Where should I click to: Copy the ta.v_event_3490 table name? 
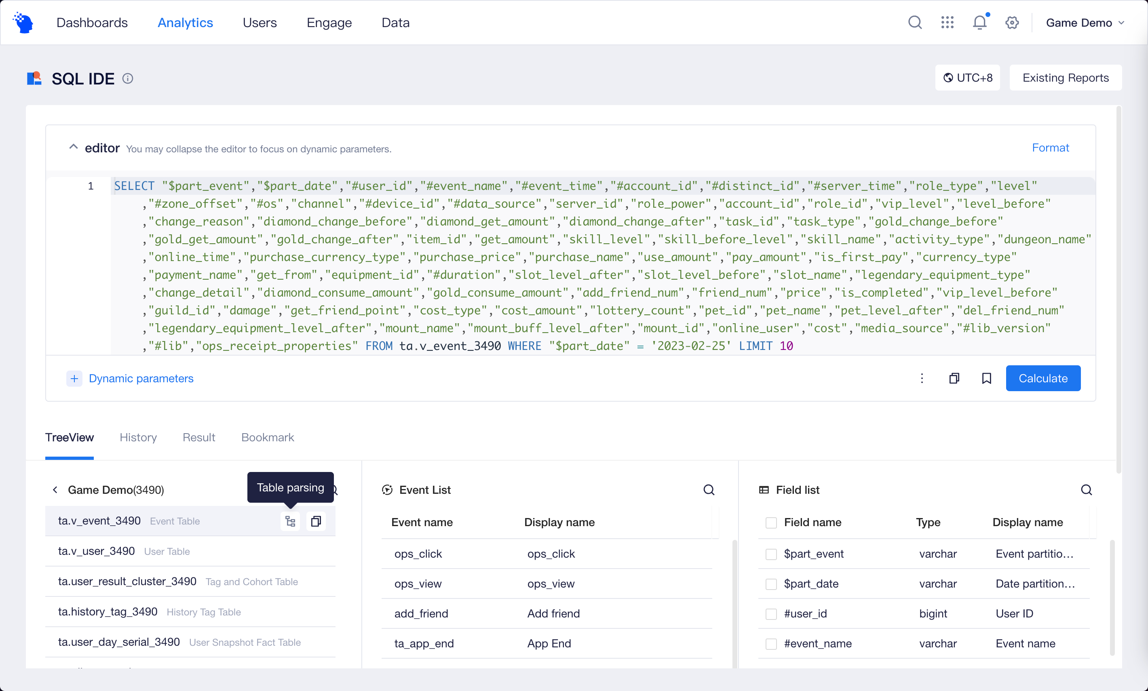click(316, 521)
